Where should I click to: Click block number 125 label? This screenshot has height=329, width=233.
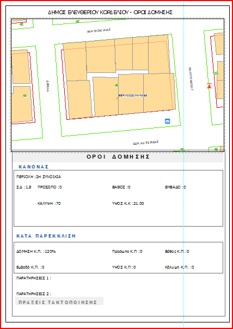click(216, 74)
